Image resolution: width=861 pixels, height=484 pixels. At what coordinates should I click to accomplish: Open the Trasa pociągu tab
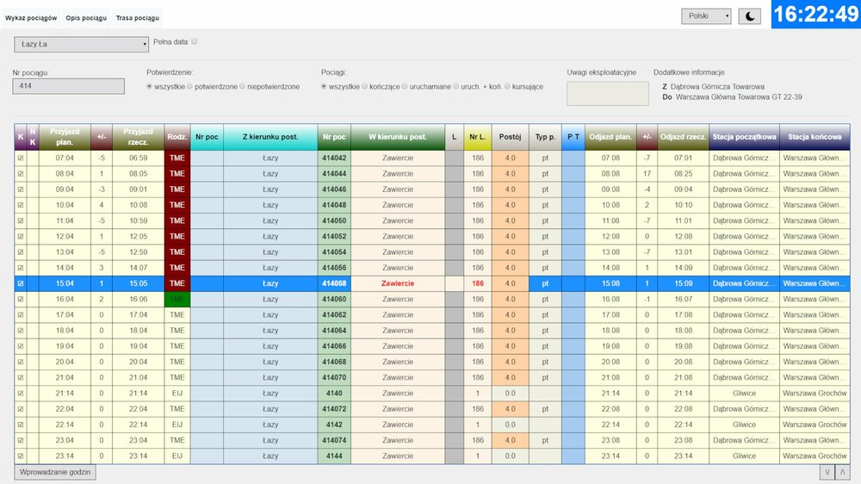[x=136, y=18]
